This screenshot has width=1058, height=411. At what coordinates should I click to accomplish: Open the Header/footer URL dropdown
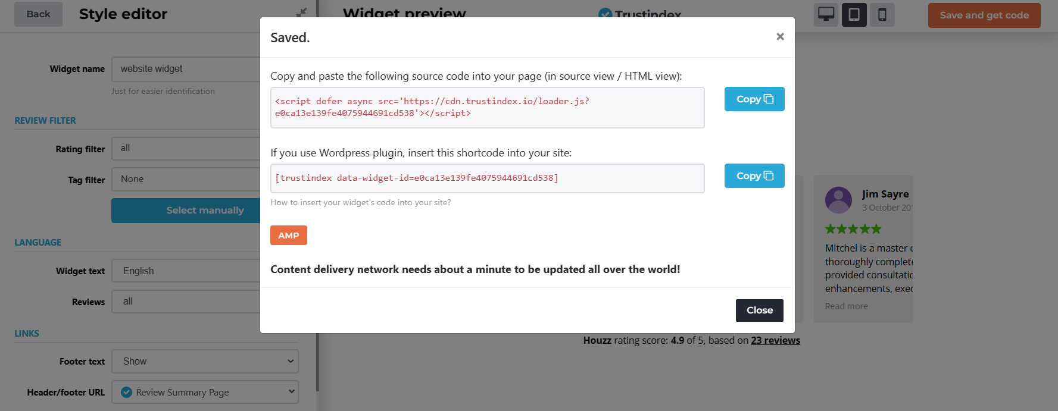point(205,393)
